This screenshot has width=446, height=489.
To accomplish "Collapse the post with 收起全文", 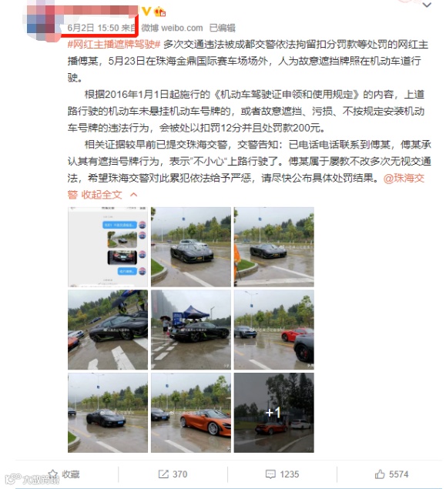I will [x=102, y=195].
